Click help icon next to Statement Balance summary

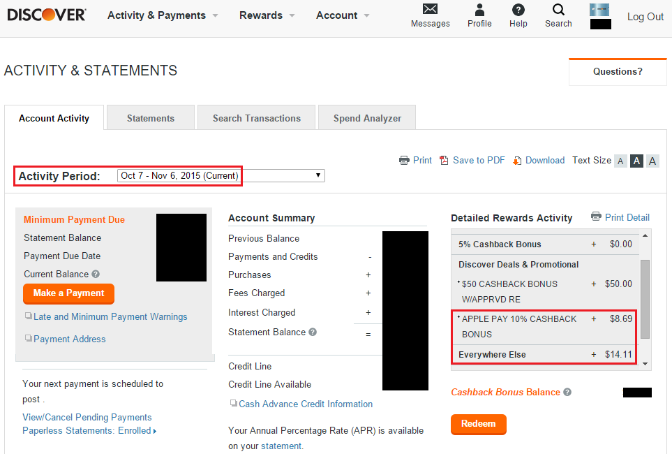(x=313, y=332)
